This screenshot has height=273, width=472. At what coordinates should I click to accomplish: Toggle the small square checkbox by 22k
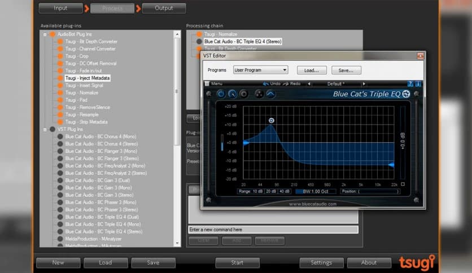tap(403, 184)
